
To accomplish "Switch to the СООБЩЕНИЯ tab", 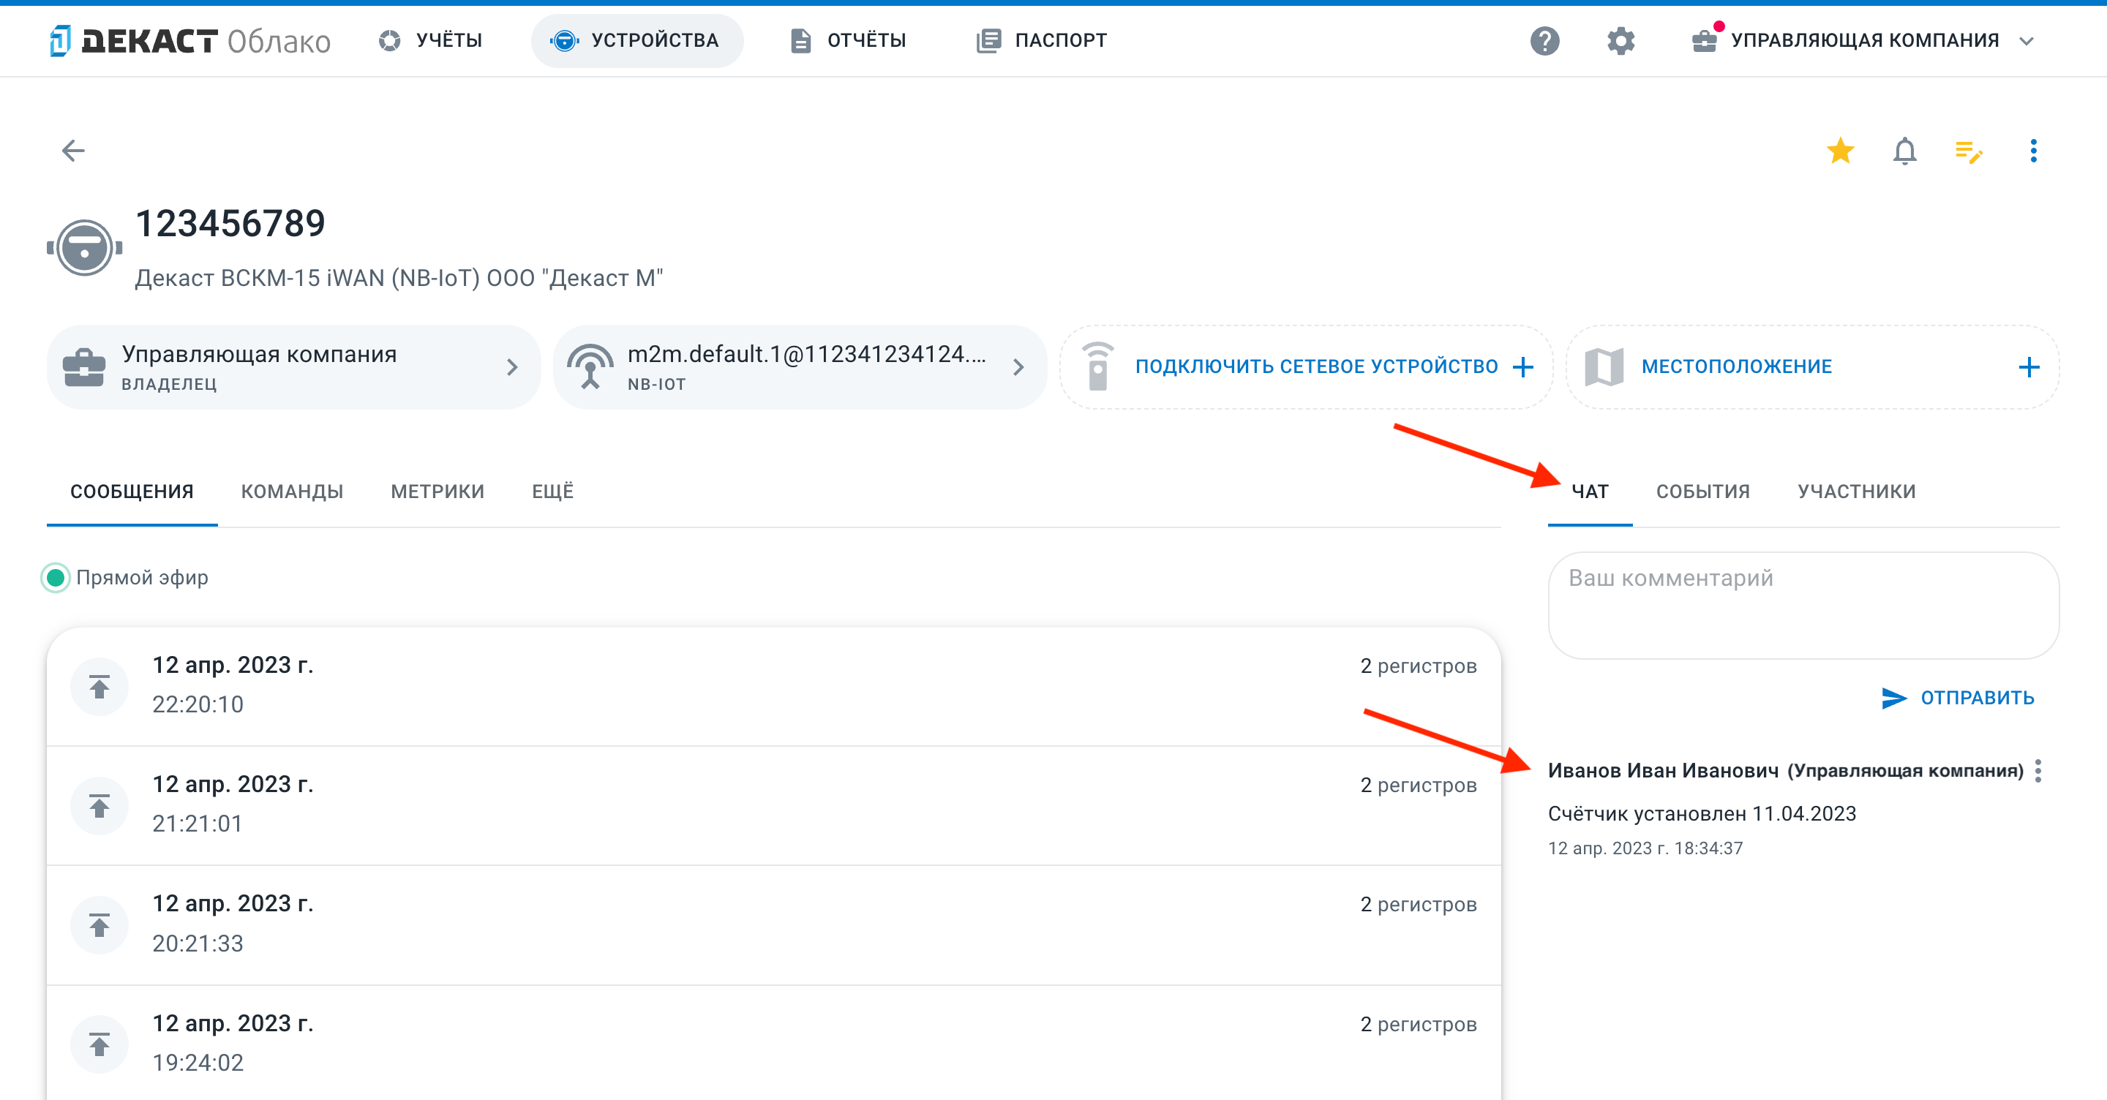I will click(x=132, y=491).
